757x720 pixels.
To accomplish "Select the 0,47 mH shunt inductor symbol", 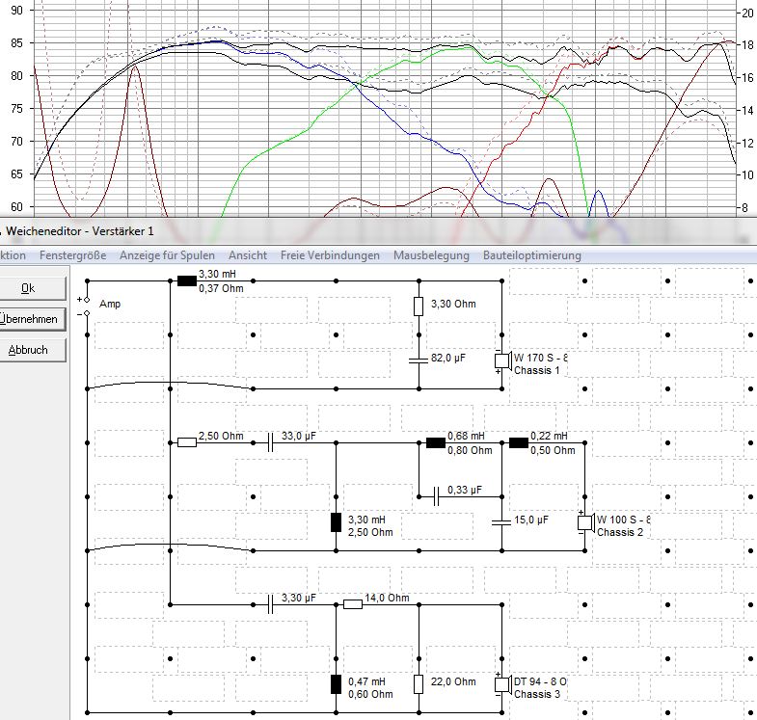I will 336,684.
